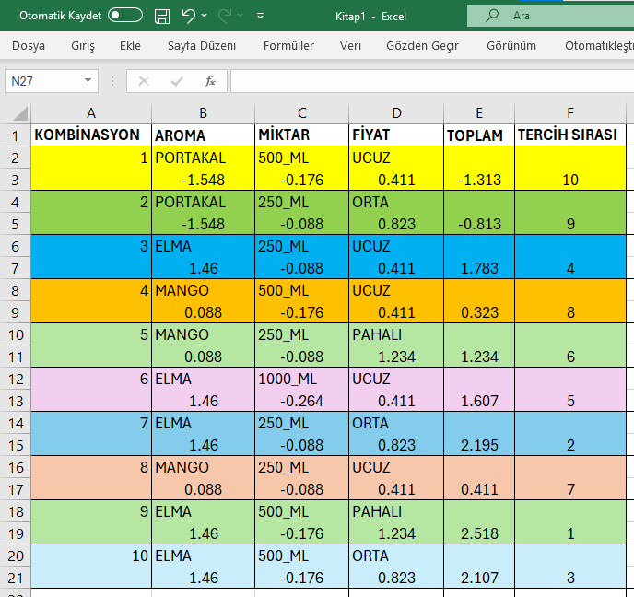Toggle the Otomatik Kaydet switch
Image resolution: width=634 pixels, height=597 pixels.
[125, 16]
